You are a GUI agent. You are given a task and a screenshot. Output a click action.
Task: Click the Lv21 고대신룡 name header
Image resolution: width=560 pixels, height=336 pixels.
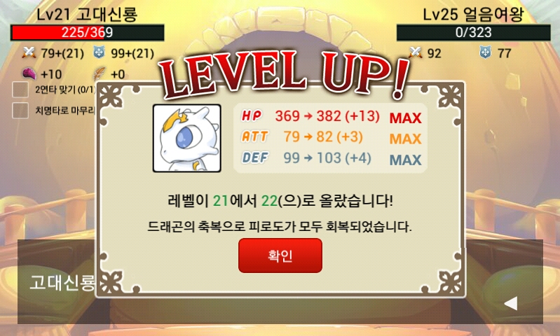click(x=87, y=14)
